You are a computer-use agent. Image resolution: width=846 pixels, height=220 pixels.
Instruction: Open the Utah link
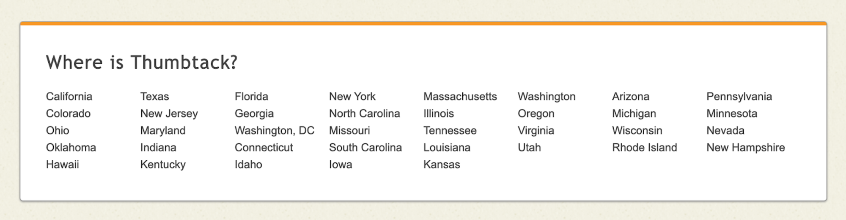pyautogui.click(x=529, y=147)
